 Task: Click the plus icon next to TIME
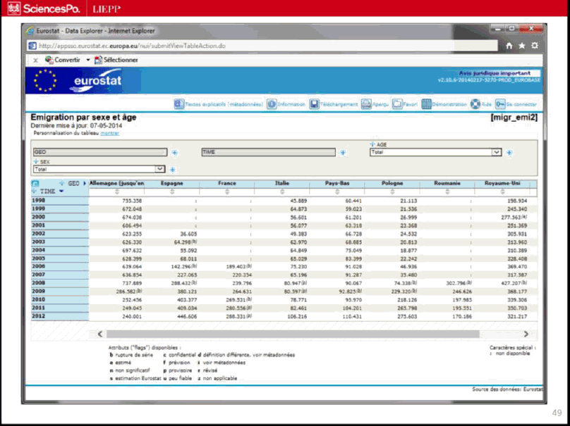[x=343, y=152]
